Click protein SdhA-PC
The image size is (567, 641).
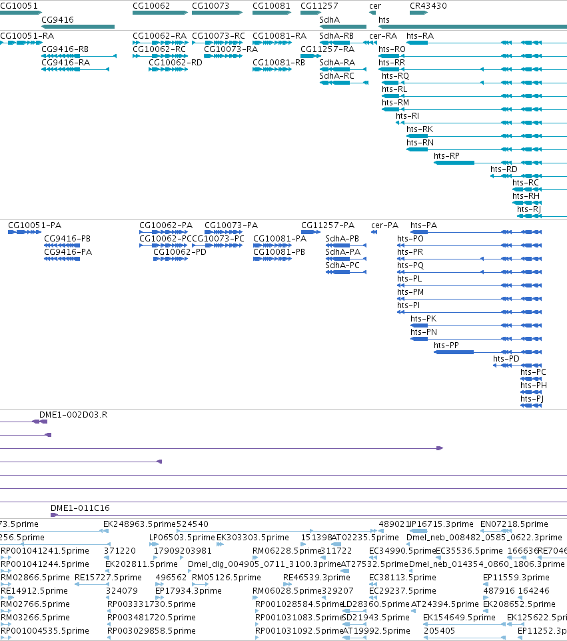pos(346,272)
